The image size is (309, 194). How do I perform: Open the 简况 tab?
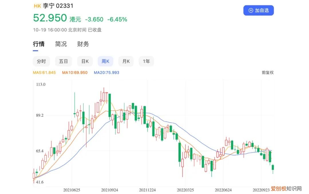61,44
